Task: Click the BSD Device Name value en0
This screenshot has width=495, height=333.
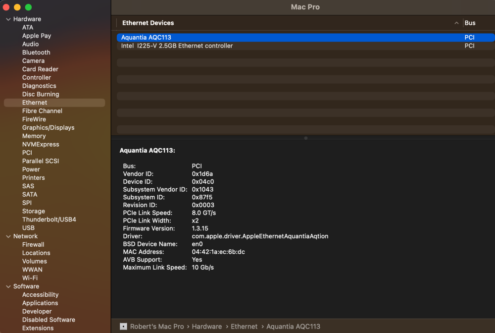Action: (197, 244)
